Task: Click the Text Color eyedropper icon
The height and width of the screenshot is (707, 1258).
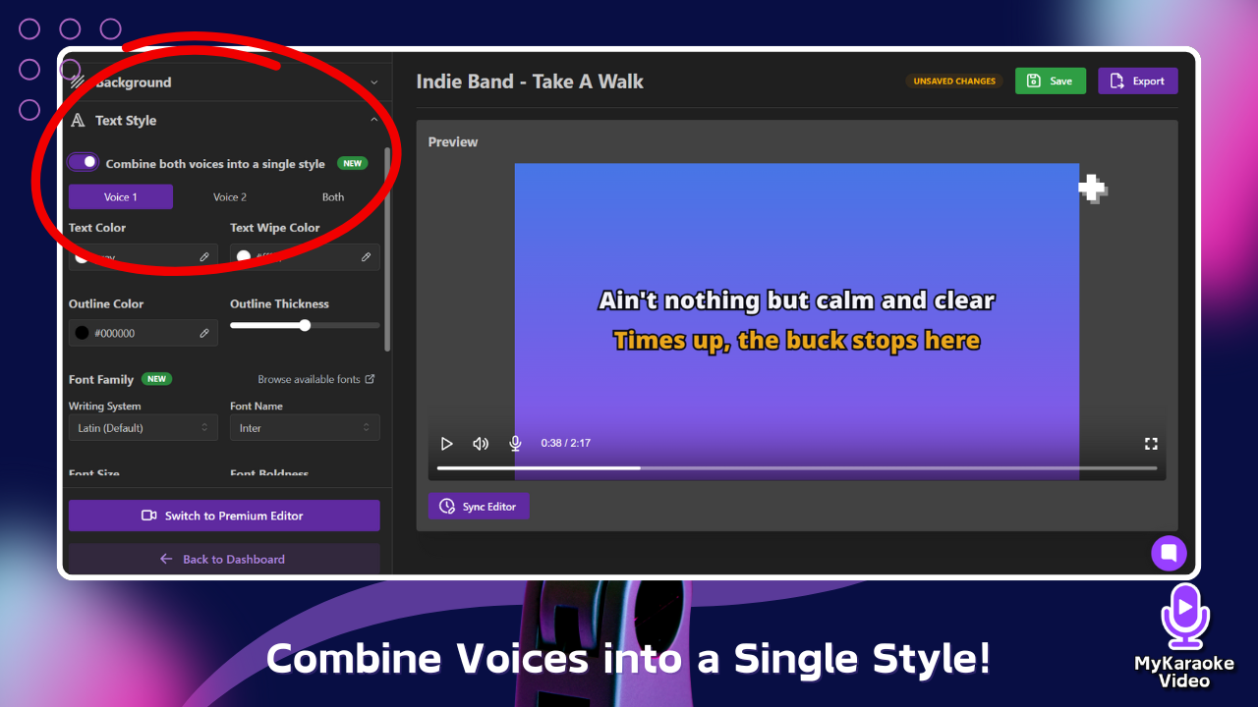Action: 204,256
